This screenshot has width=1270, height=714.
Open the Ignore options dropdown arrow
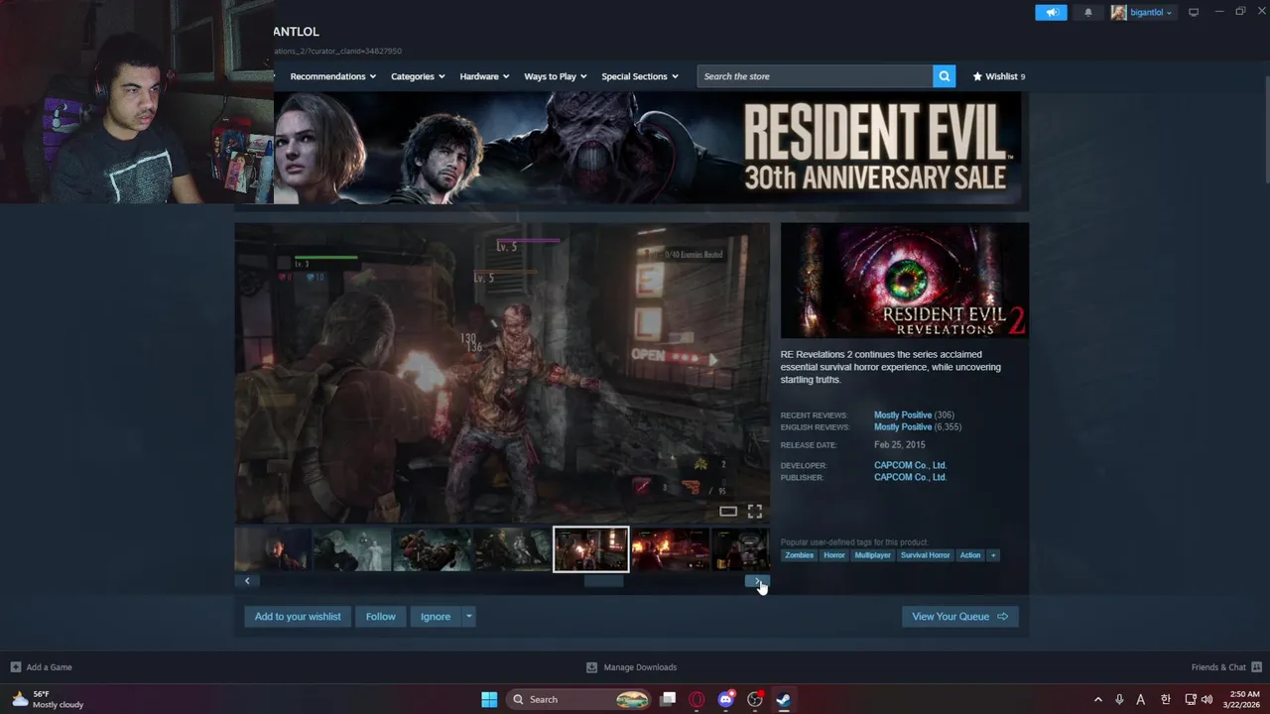tap(469, 617)
